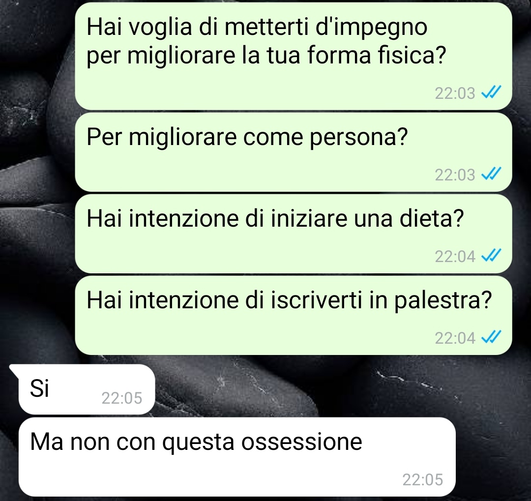Tap the read receipt ticks on the 'forma fisica' message
531x501 pixels.
point(491,92)
